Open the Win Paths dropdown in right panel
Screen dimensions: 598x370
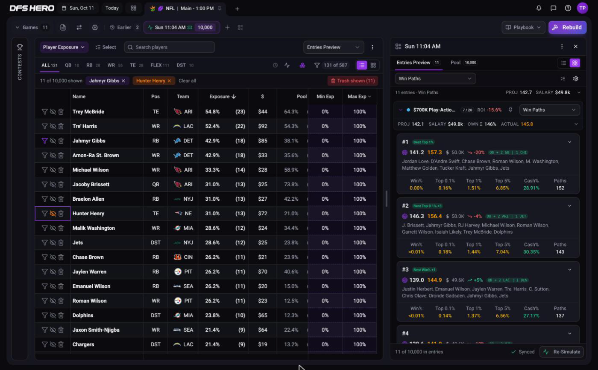click(435, 78)
